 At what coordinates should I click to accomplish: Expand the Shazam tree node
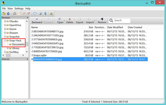pyautogui.click(x=5, y=33)
